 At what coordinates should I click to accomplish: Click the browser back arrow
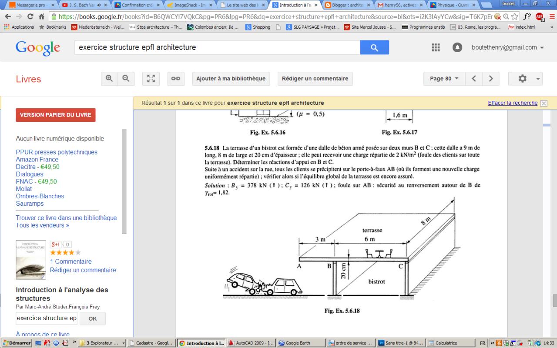(x=8, y=17)
